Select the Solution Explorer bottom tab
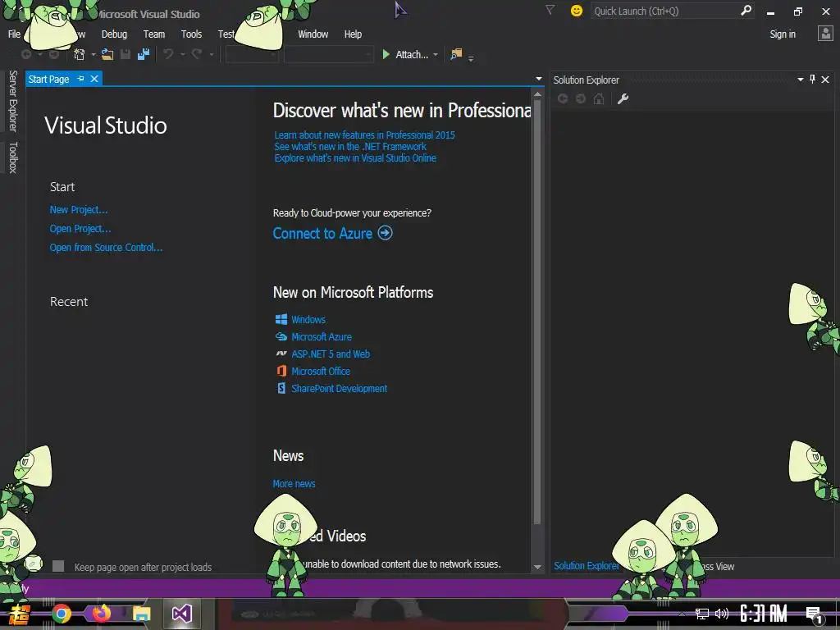The image size is (840, 630). click(585, 566)
